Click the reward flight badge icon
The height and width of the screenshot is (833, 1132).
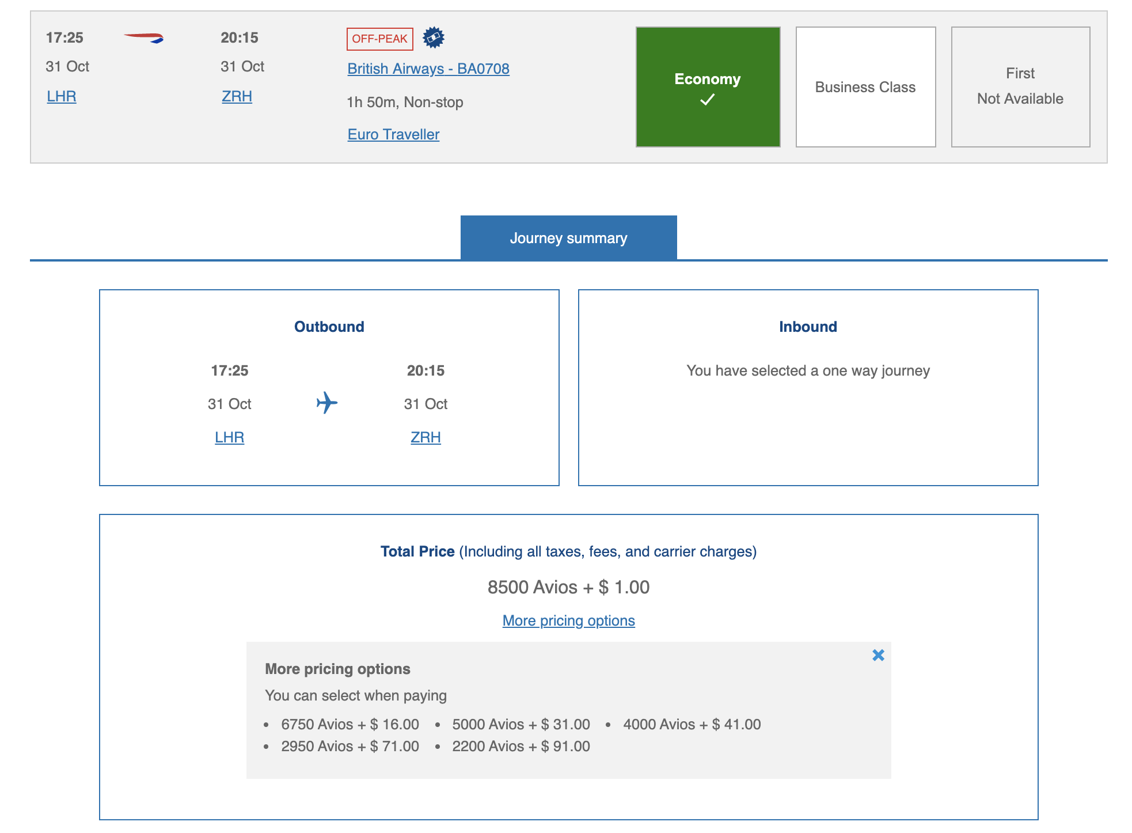[x=434, y=38]
